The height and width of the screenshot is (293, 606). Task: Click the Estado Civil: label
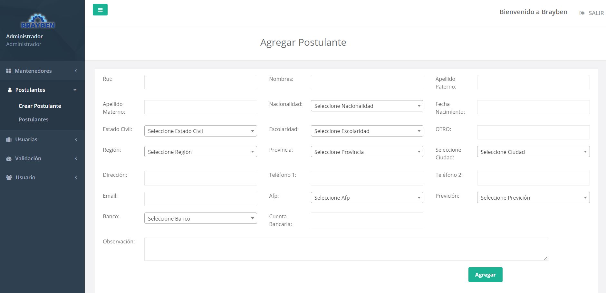tap(117, 129)
